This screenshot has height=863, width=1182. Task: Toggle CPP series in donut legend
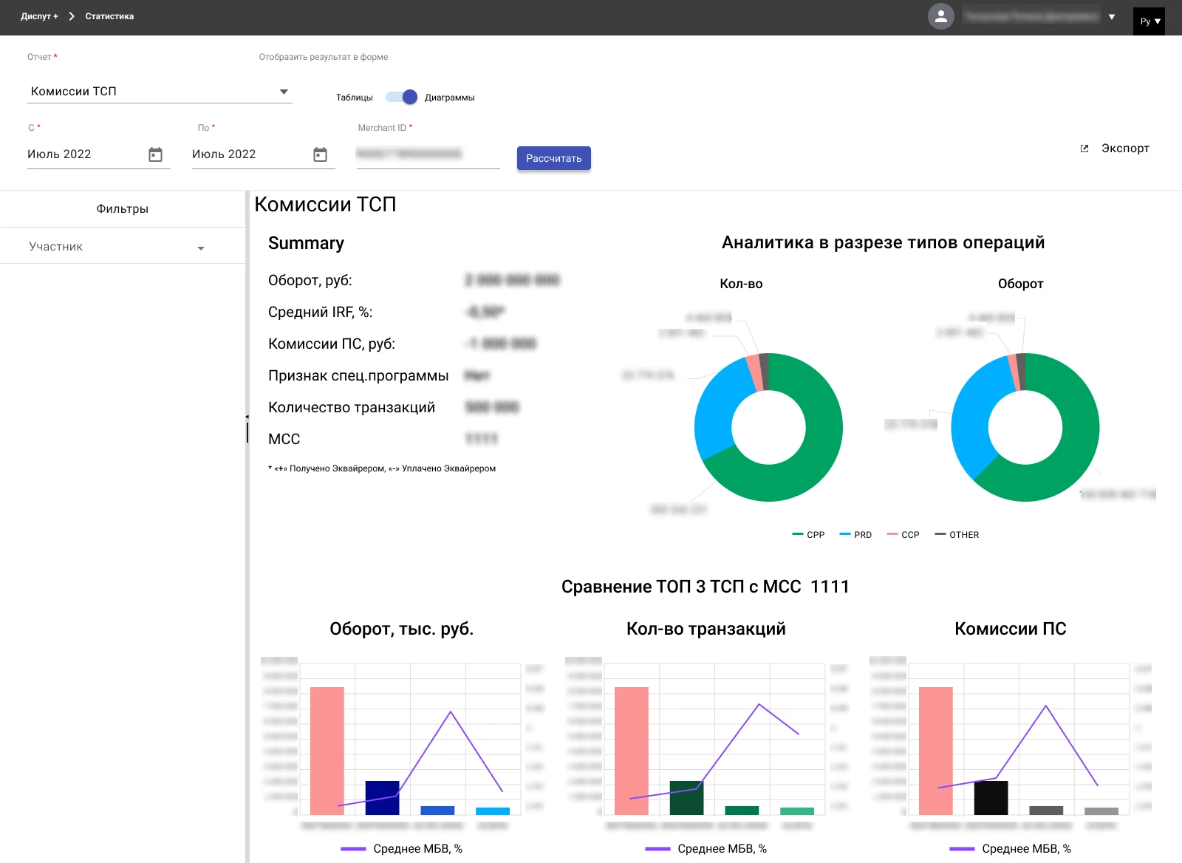[x=808, y=535]
